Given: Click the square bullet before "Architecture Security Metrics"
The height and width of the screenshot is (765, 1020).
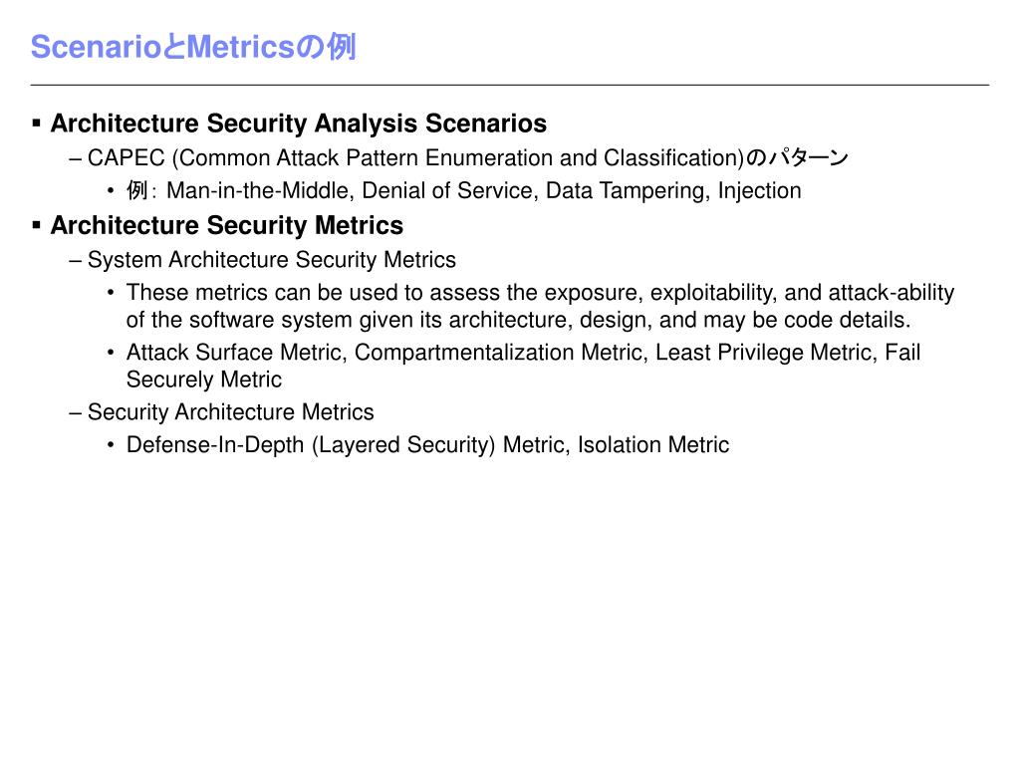Looking at the screenshot, I should tap(37, 226).
